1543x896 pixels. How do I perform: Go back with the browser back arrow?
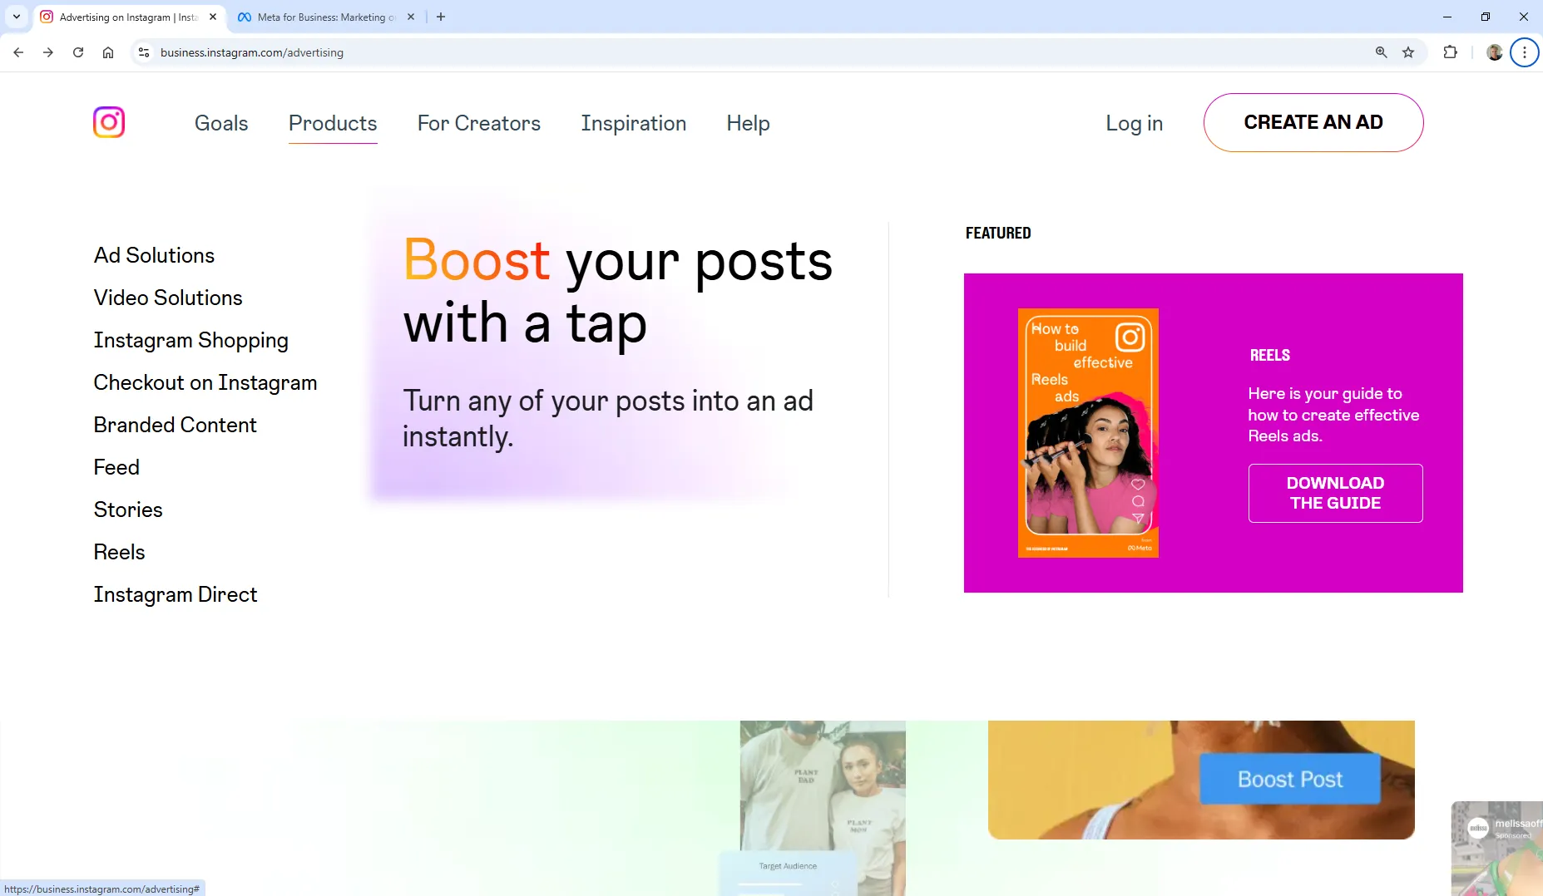18,52
